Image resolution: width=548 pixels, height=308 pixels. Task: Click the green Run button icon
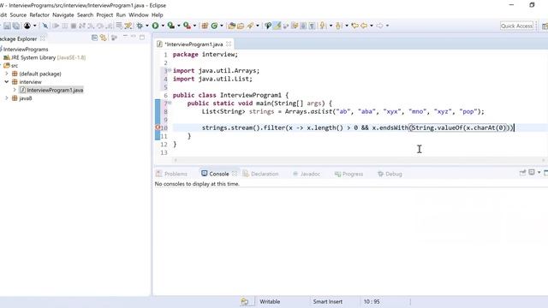155,26
